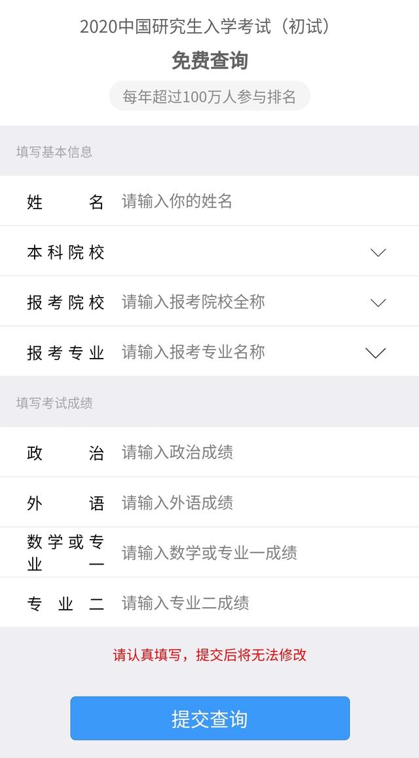Click the 免费查询 heading

click(209, 61)
